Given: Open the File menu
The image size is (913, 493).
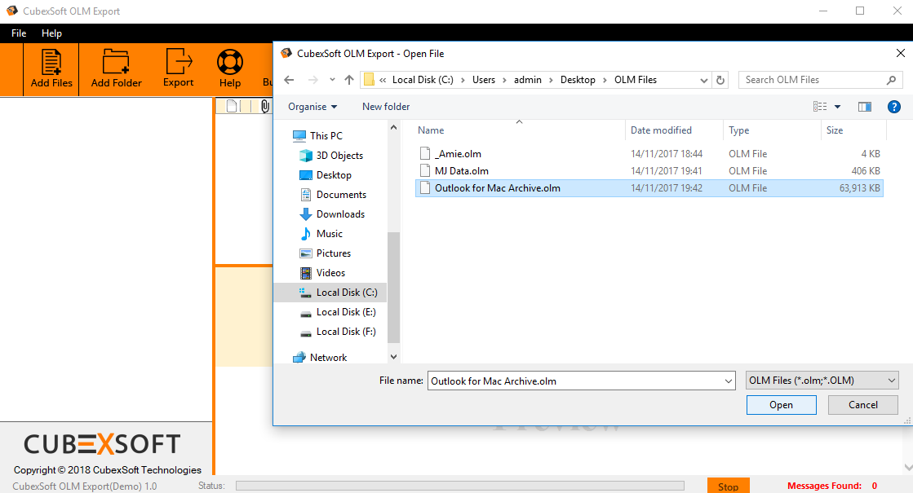Looking at the screenshot, I should click(19, 33).
